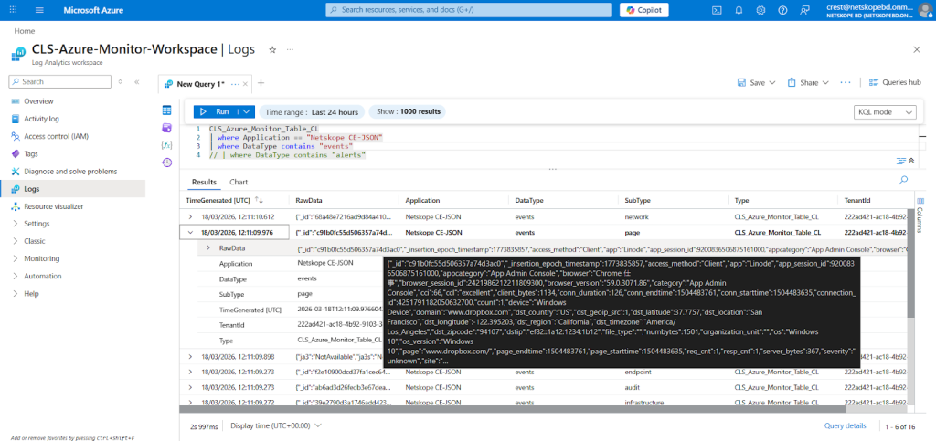Expand the 12:11:10.612 network row
Image resolution: width=936 pixels, height=441 pixels.
190,217
